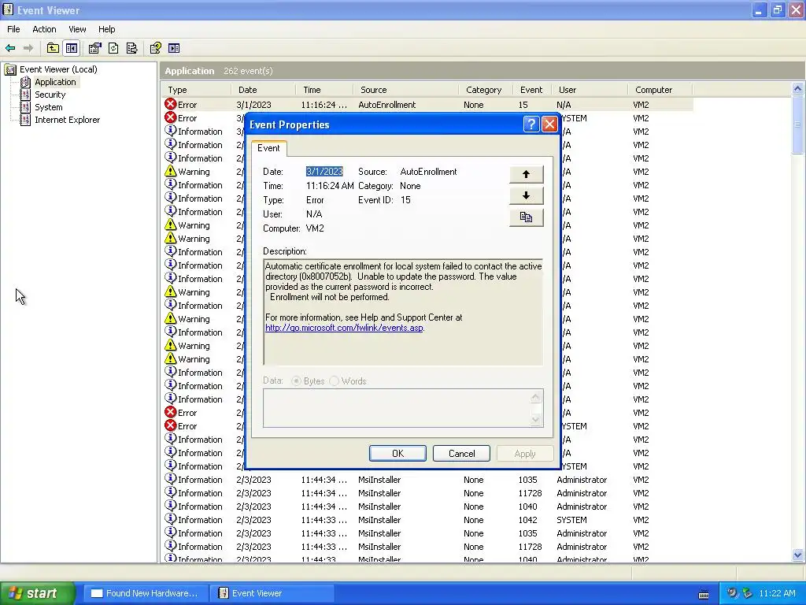Sort by the User column header

[590, 90]
